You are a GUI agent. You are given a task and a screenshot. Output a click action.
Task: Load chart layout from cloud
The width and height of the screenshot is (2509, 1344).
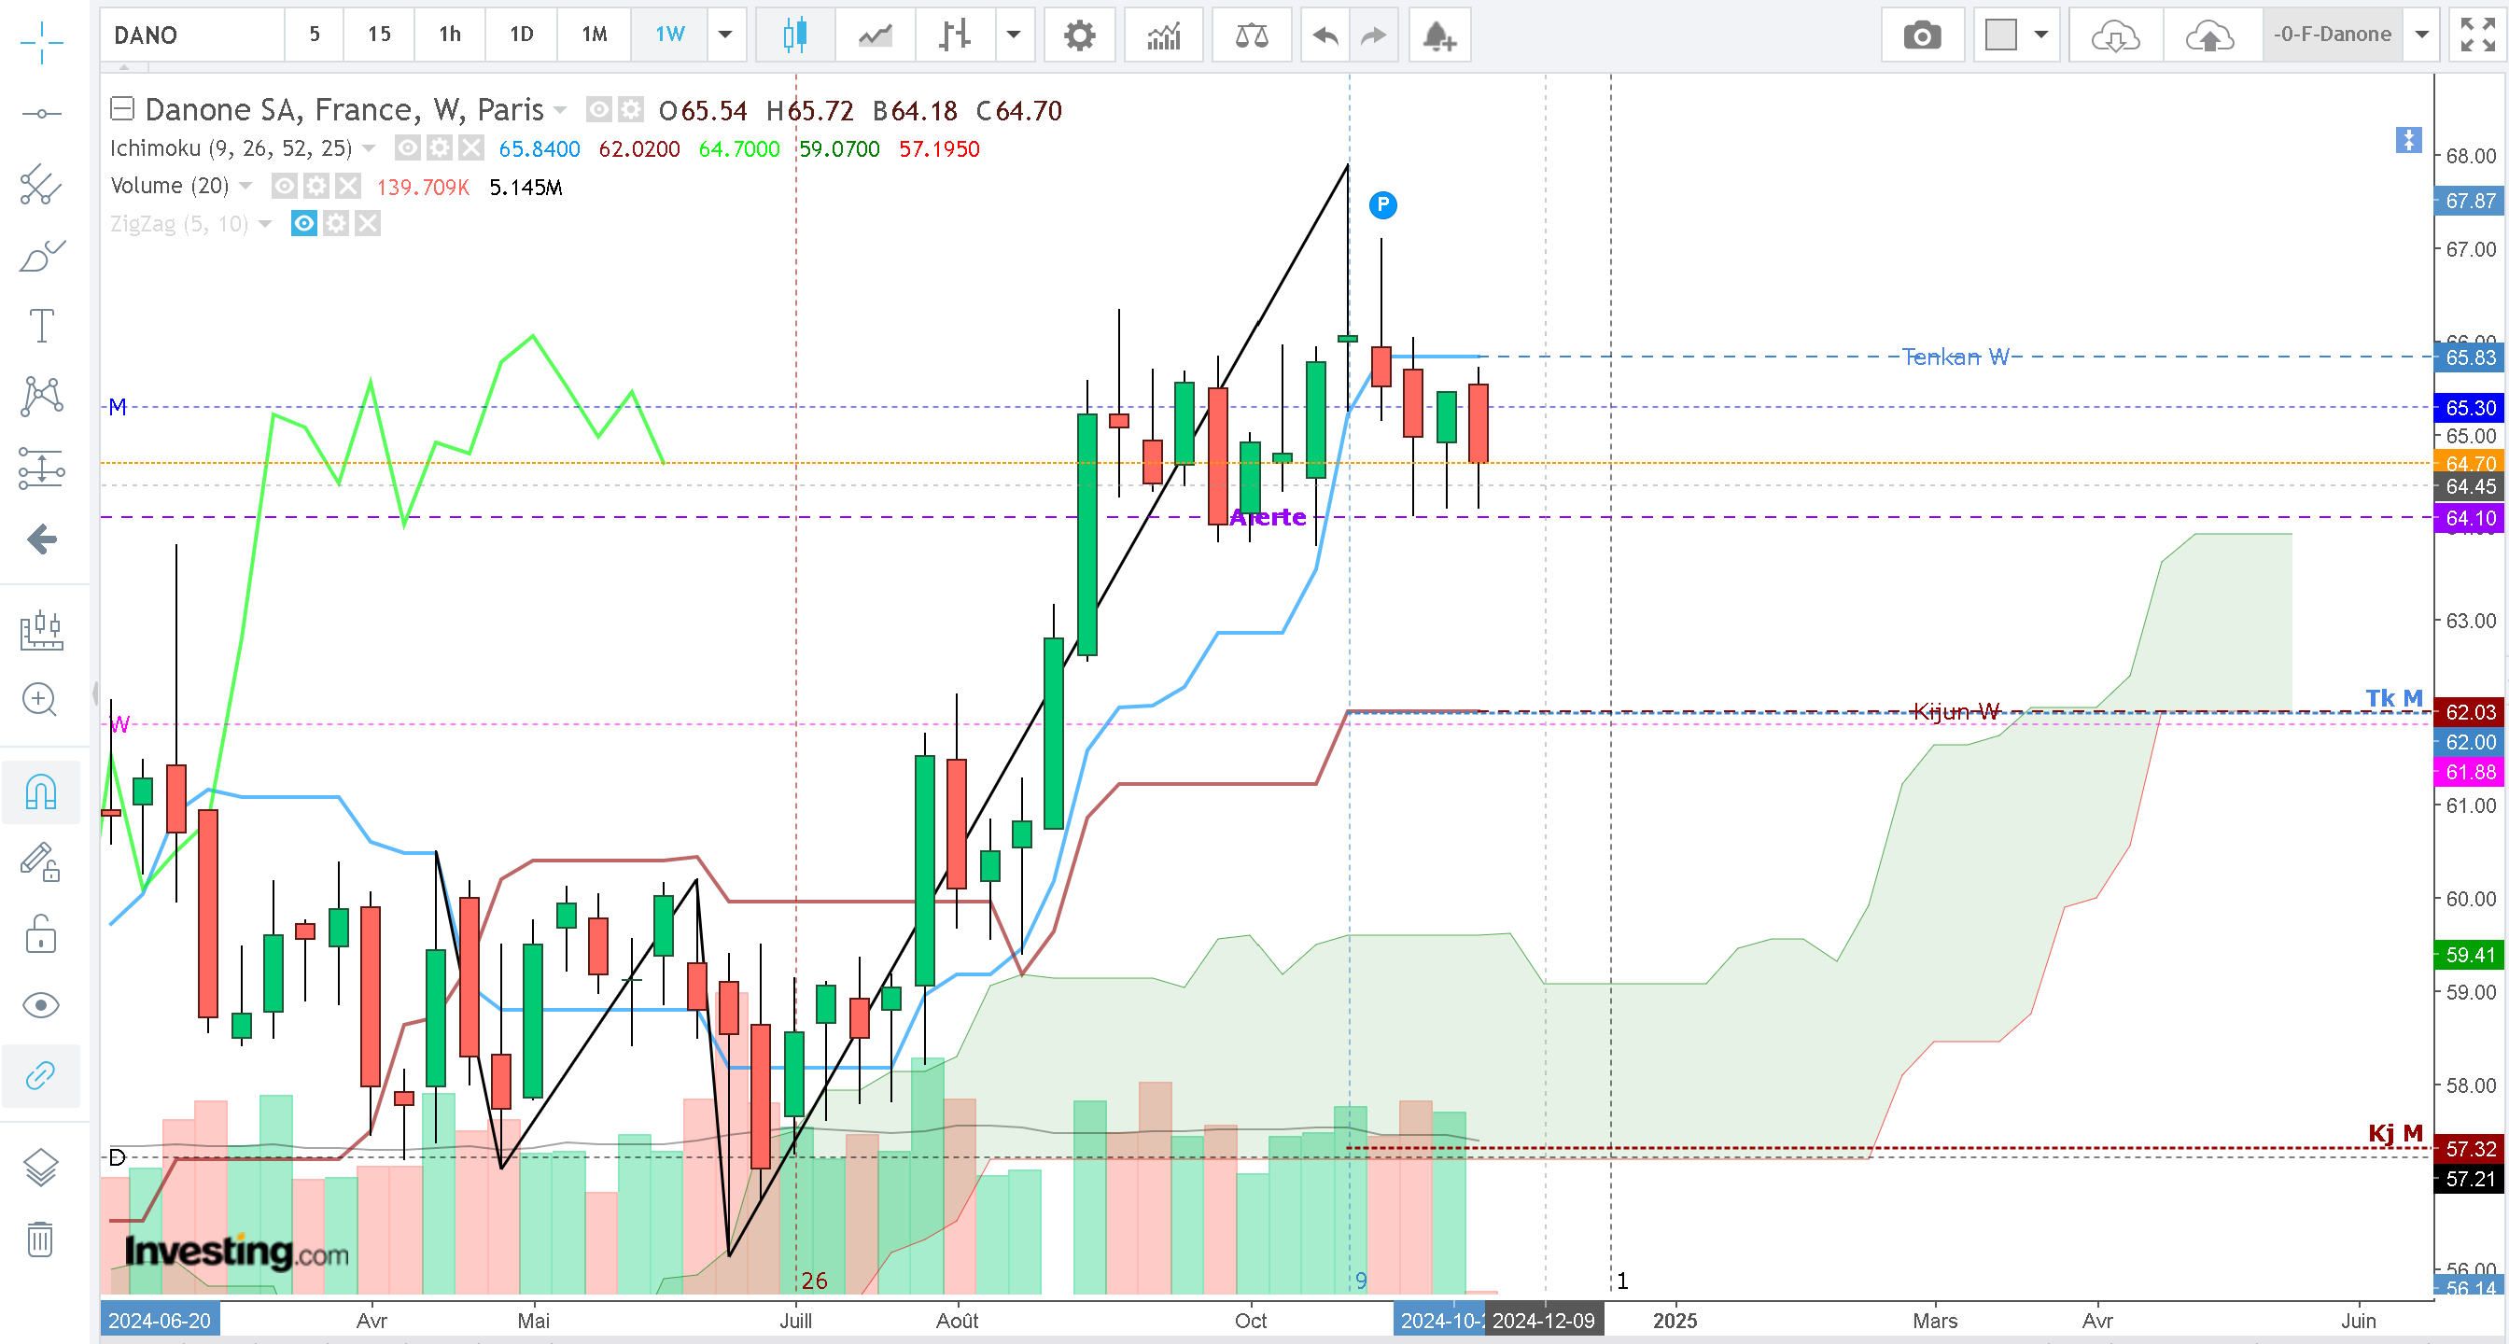tap(2115, 35)
